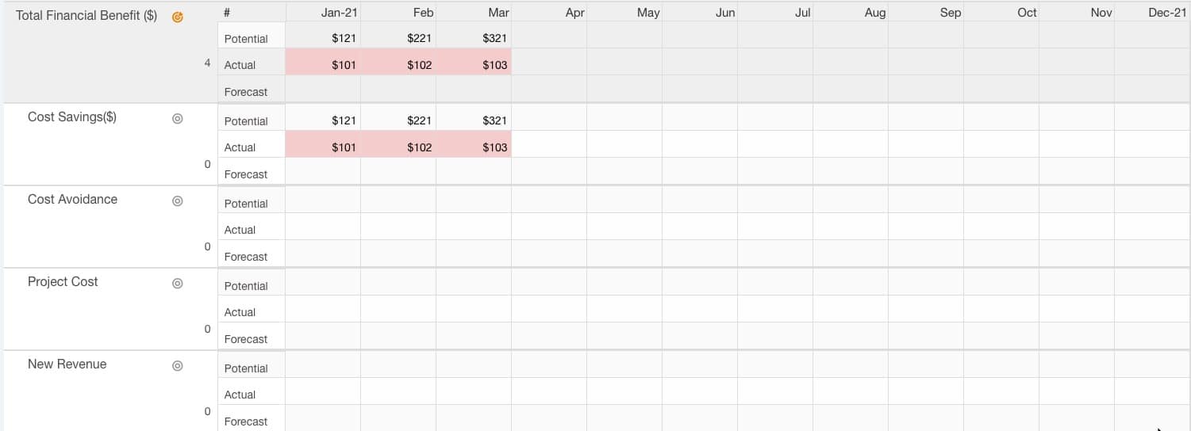The image size is (1191, 431).
Task: Click the Potential row label under Cost Avoidance
Action: pos(246,204)
